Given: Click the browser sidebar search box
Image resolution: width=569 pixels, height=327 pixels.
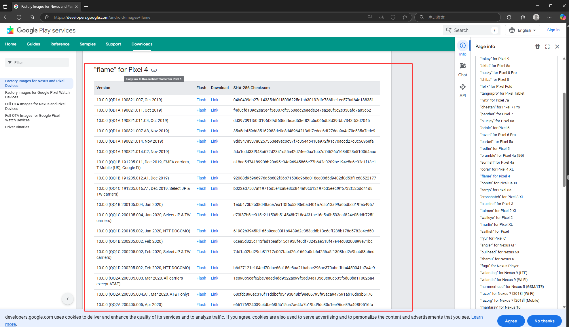Looking at the screenshot, I should (458, 17).
